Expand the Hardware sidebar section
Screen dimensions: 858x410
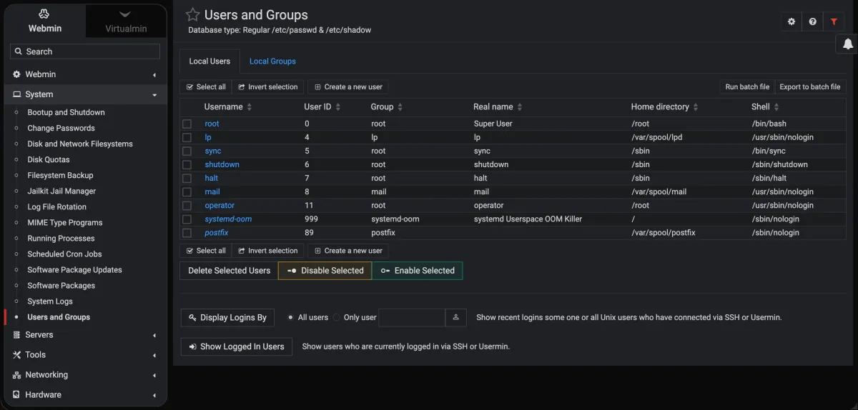[x=85, y=394]
